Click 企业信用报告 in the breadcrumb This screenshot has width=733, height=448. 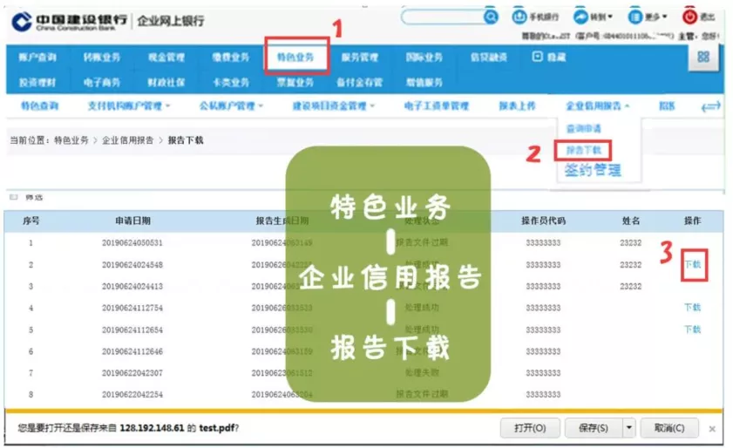pos(127,140)
